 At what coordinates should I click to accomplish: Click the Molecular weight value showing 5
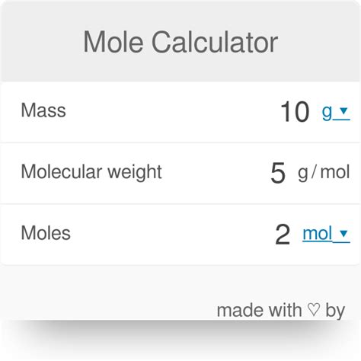278,173
